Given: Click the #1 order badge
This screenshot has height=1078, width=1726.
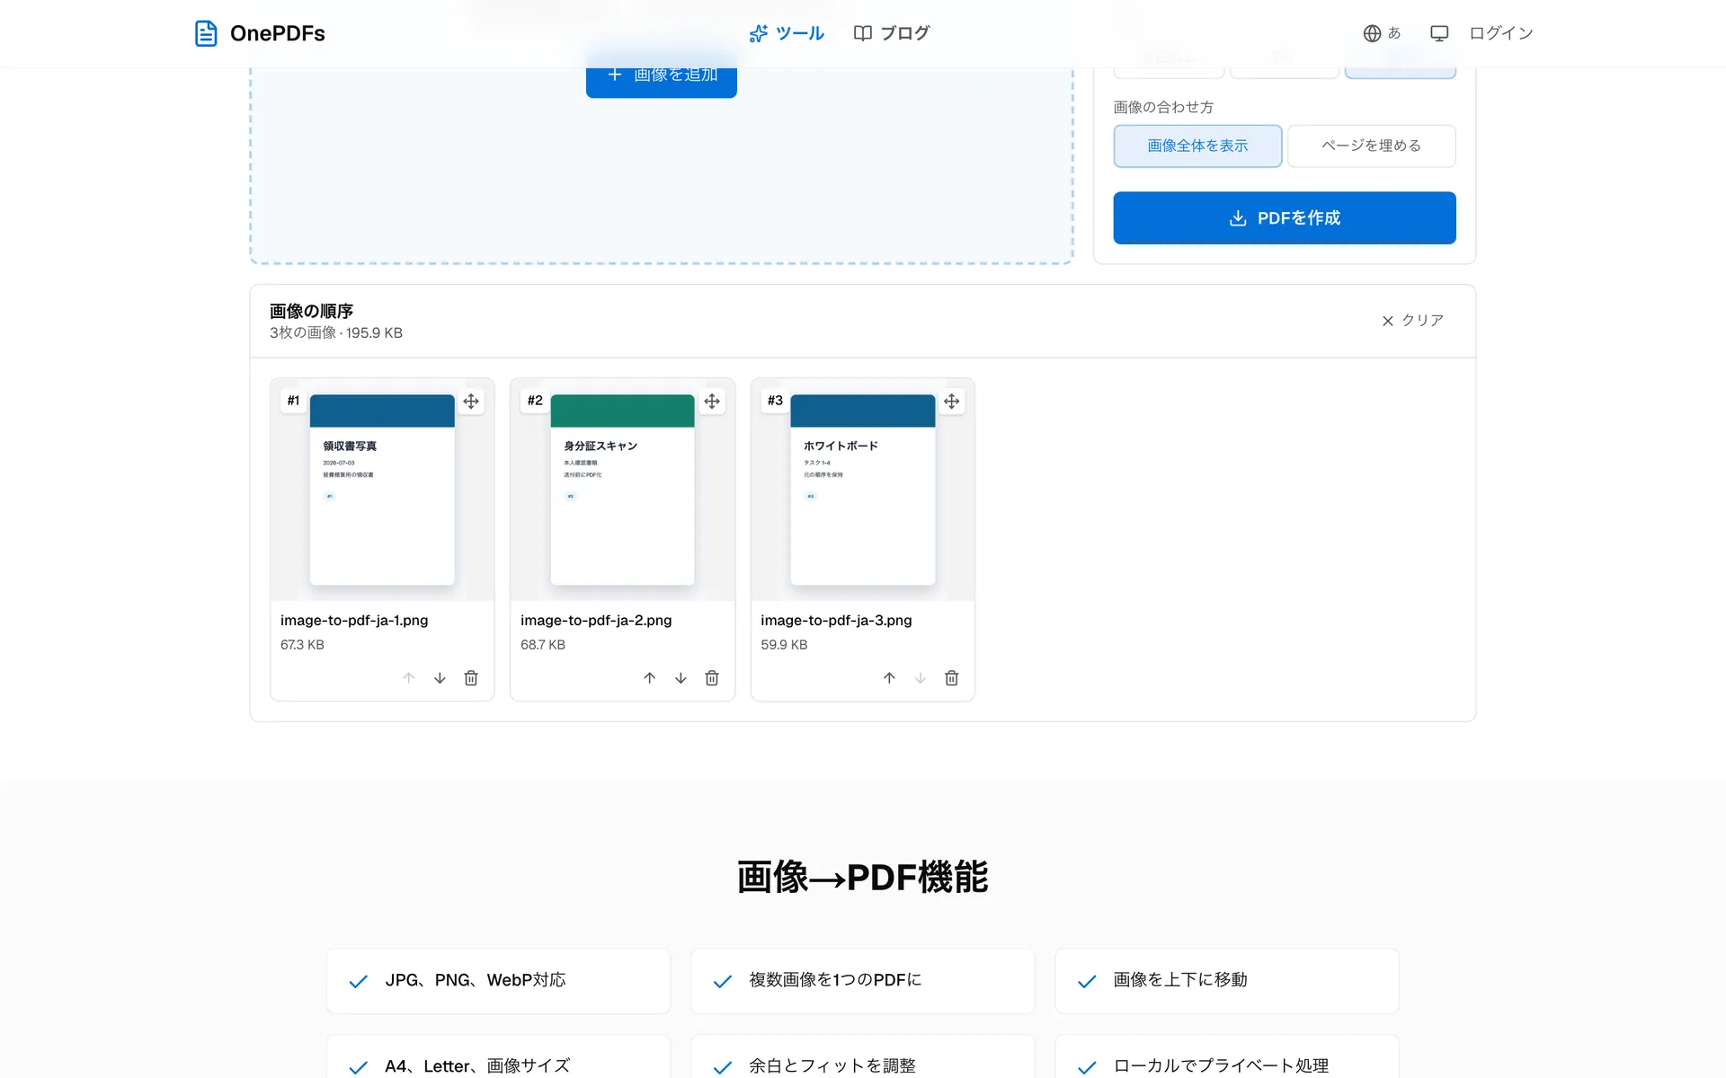Looking at the screenshot, I should (293, 401).
